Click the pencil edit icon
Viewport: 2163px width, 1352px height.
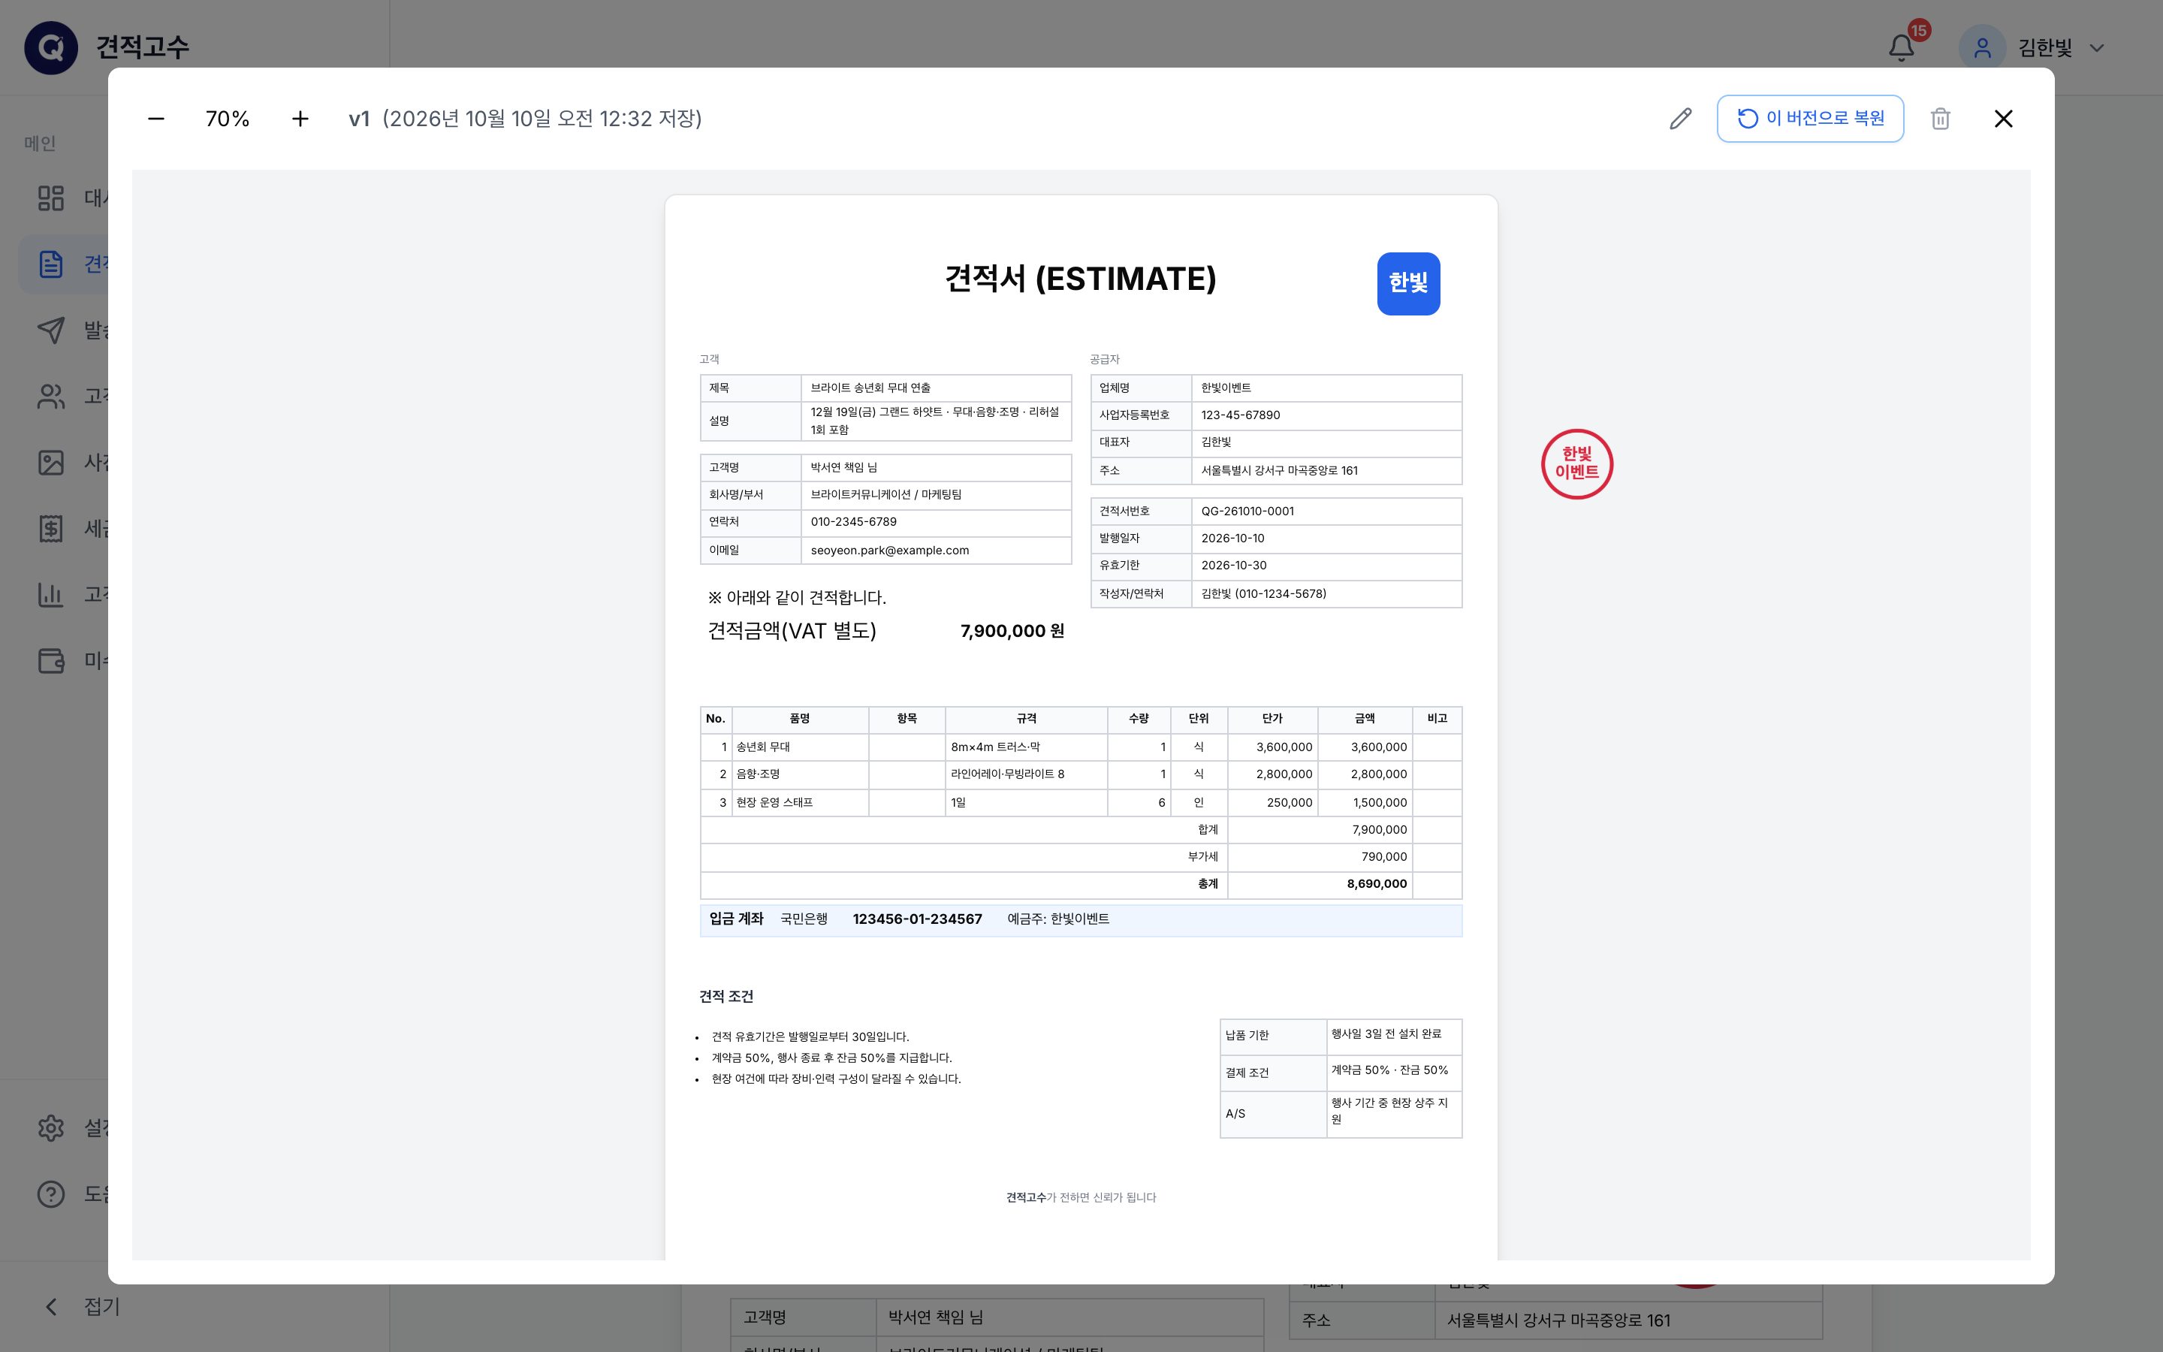(x=1680, y=119)
